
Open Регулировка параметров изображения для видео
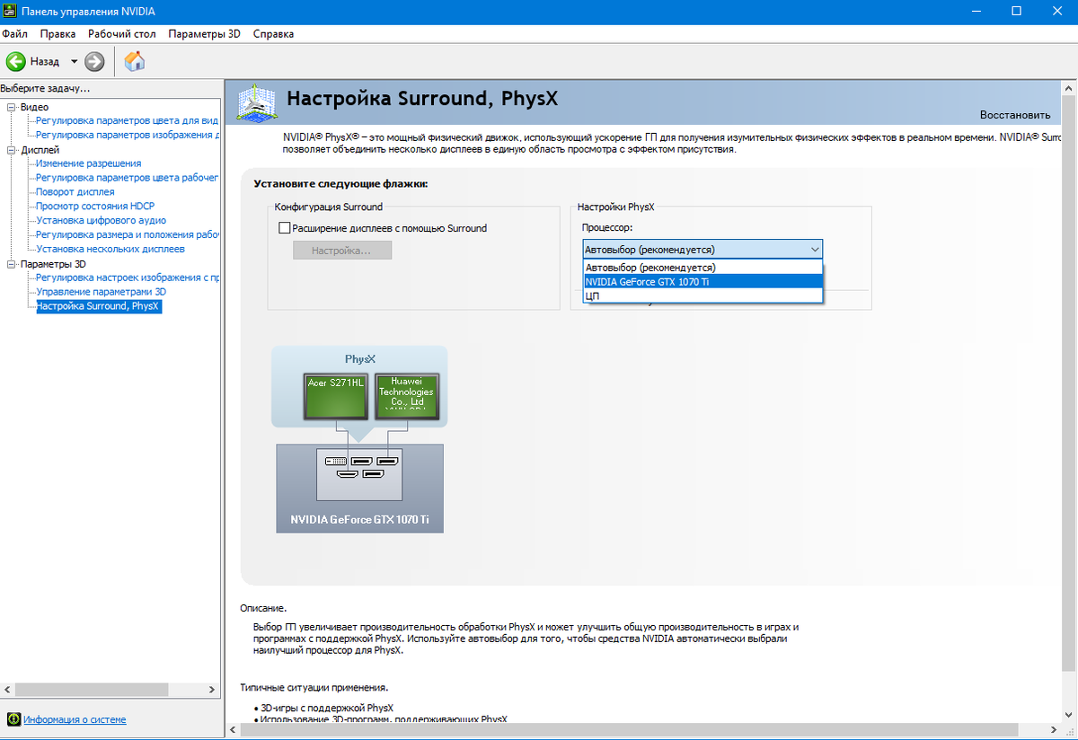(x=127, y=135)
